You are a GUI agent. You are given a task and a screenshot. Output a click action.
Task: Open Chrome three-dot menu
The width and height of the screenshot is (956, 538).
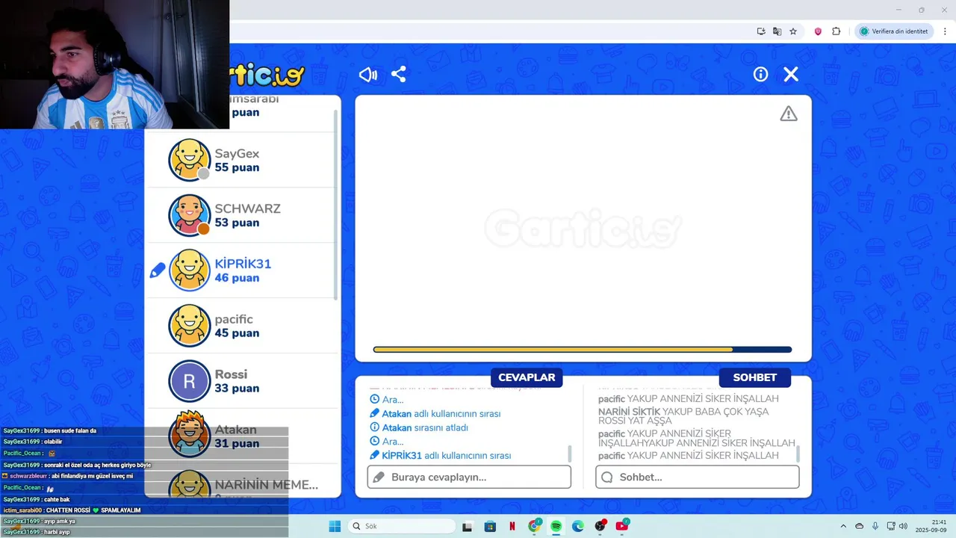945,31
